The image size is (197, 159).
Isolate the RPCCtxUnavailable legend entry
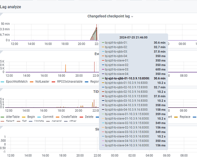pos(69,82)
